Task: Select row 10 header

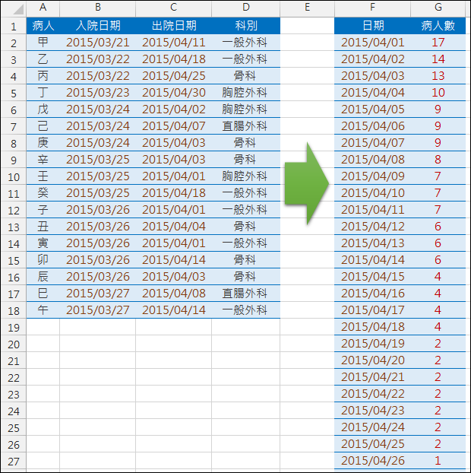Action: click(x=13, y=176)
